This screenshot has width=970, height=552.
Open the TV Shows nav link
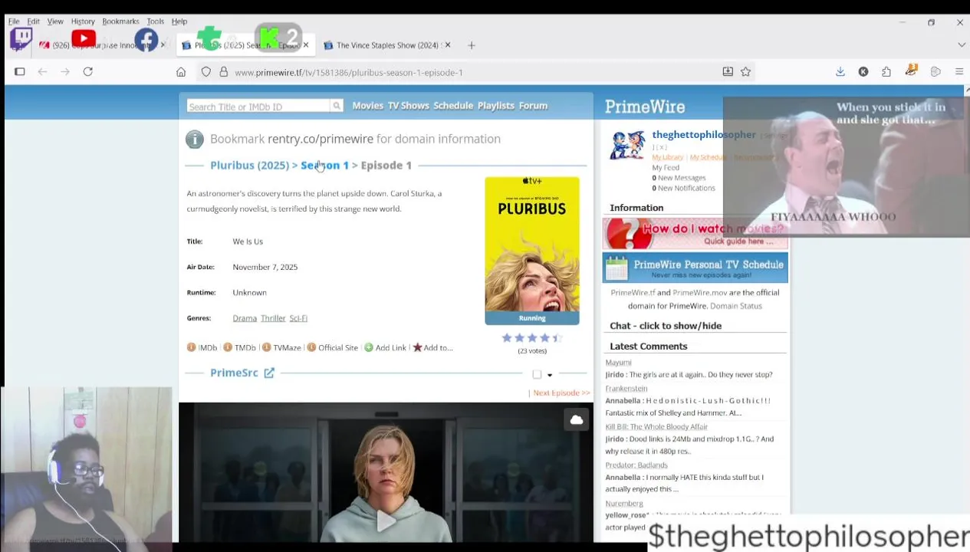point(408,106)
